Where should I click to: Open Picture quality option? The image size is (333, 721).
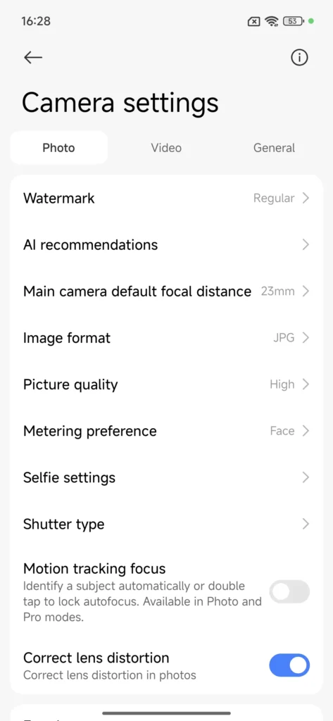166,384
